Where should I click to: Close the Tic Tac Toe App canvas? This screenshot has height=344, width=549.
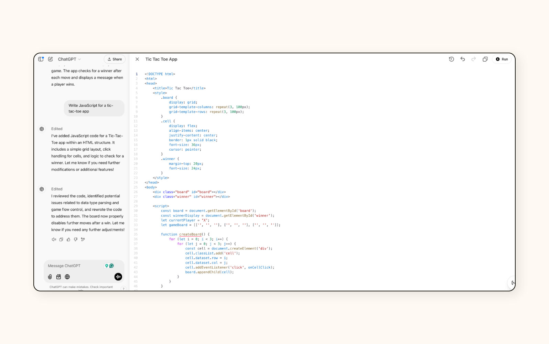coord(137,59)
